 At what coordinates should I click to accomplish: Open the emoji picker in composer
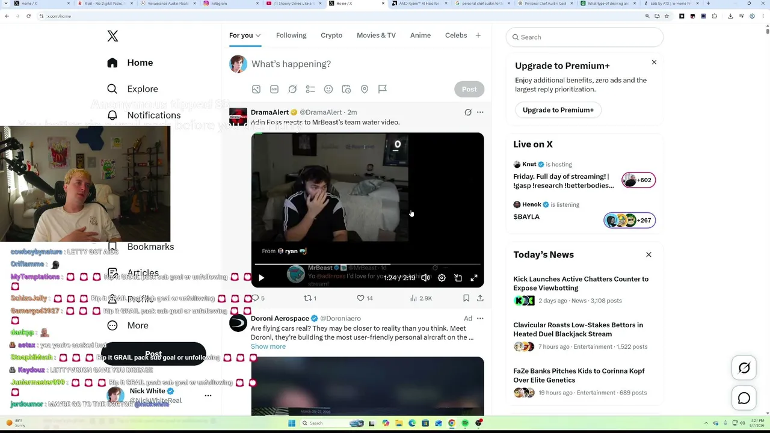tap(328, 89)
